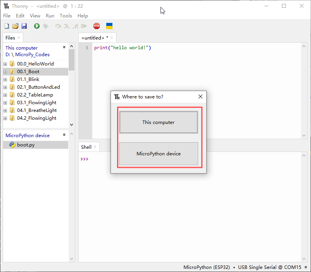Viewport: 311px width, 272px height.
Task: Expand the 04.2_FlowingLight folder
Action: coord(5,118)
